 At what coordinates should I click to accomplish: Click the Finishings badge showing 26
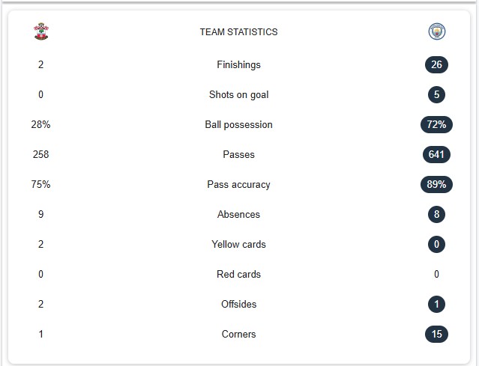click(436, 64)
